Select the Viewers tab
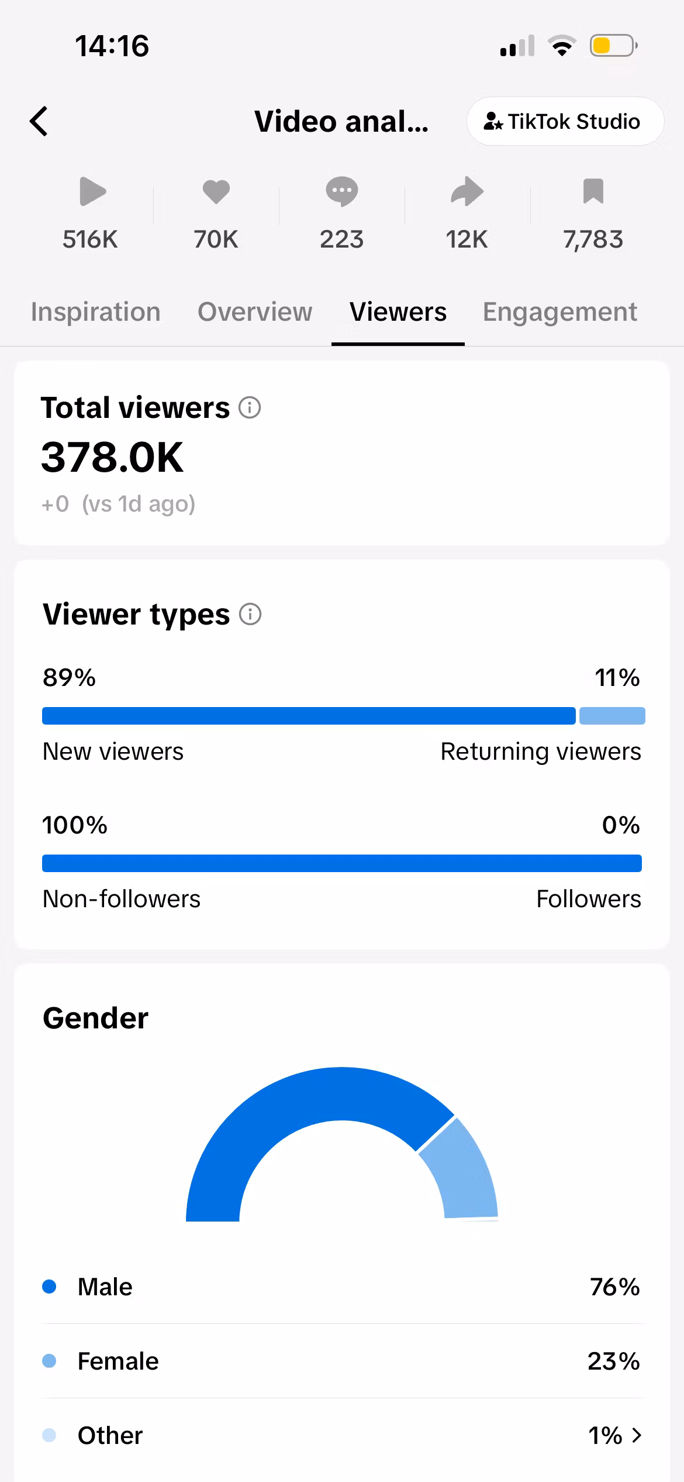The width and height of the screenshot is (684, 1482). point(398,312)
